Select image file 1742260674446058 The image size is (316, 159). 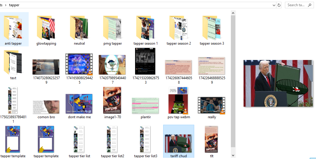[x=179, y=67]
